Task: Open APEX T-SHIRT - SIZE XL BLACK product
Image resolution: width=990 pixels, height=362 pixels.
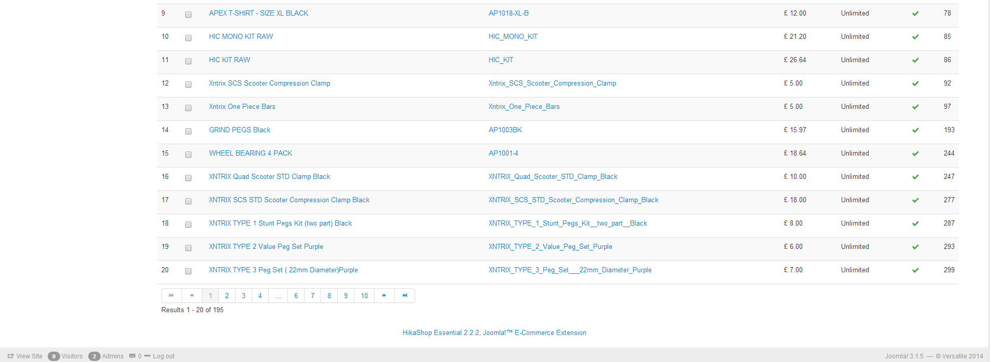Action: 258,13
